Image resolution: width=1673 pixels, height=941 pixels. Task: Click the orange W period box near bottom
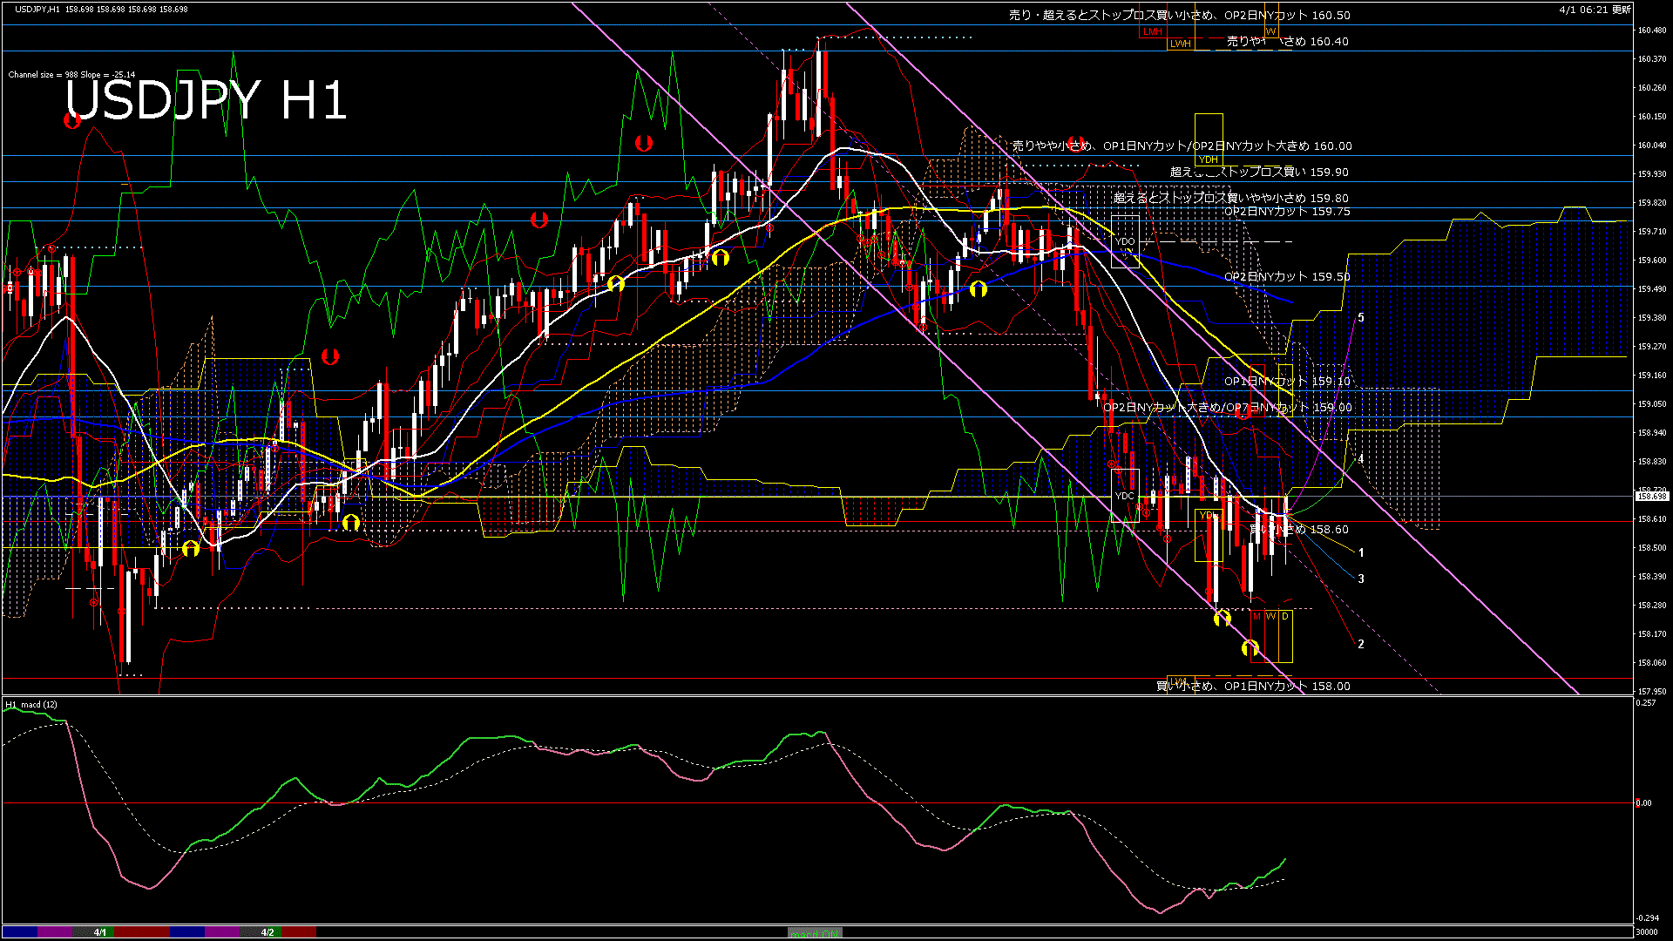[1270, 617]
